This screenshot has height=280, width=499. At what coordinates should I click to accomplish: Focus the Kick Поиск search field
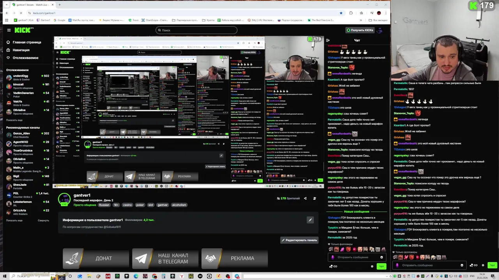tap(196, 30)
